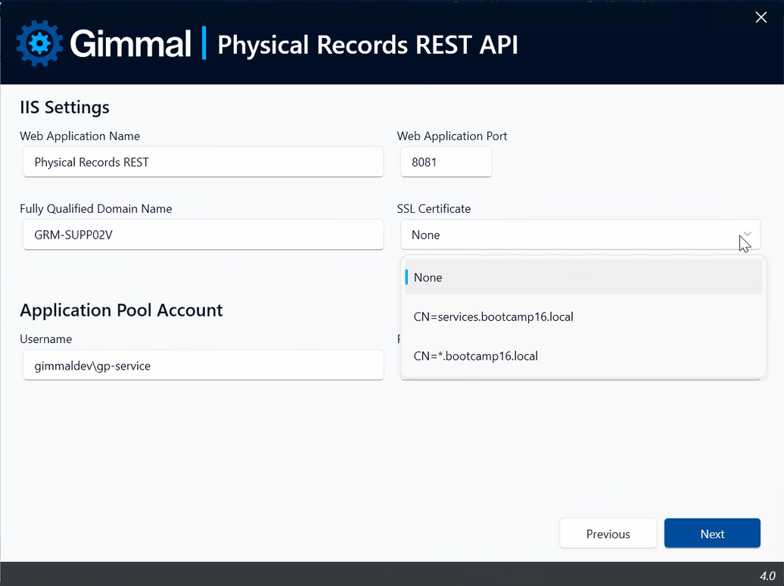Select the Username input box
This screenshot has height=586, width=784.
coord(204,366)
